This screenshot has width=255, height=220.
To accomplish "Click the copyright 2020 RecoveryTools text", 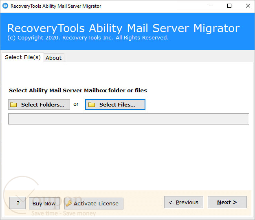I will pyautogui.click(x=88, y=38).
